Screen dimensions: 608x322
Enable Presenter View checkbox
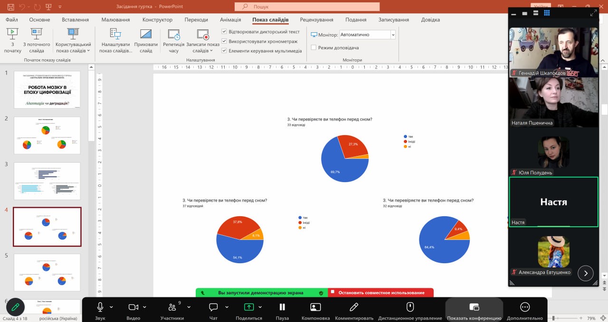(313, 47)
